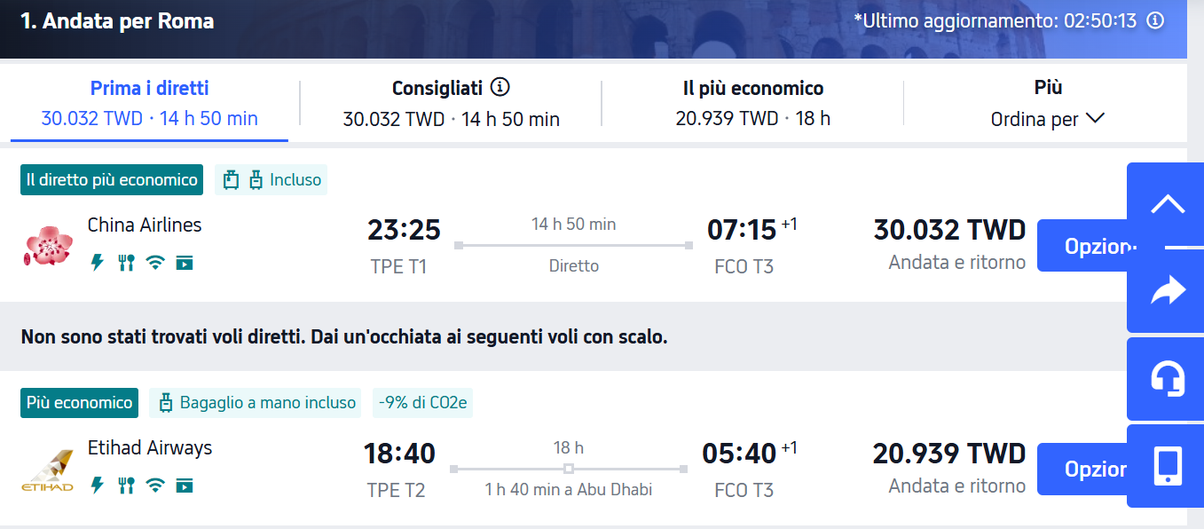
Task: Click the meal icon for Etihad Airways
Action: pyautogui.click(x=126, y=486)
